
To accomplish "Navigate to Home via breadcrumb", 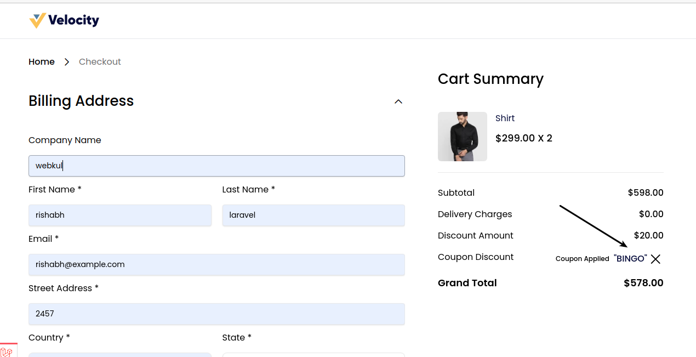I will point(42,61).
